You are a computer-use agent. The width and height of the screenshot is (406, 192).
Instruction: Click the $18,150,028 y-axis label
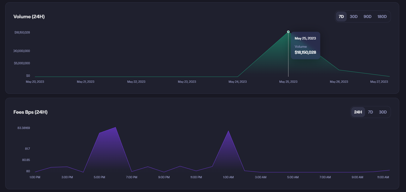(x=22, y=33)
